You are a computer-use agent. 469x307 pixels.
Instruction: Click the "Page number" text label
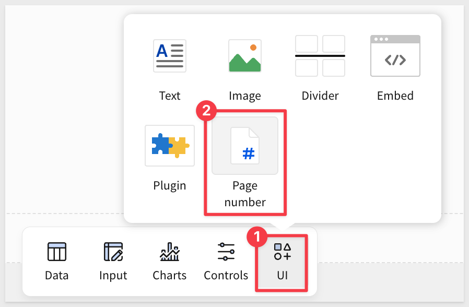point(244,194)
